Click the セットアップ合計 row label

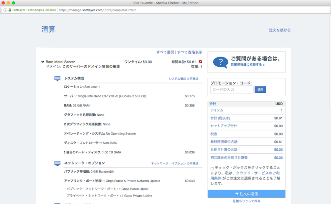[x=224, y=126]
